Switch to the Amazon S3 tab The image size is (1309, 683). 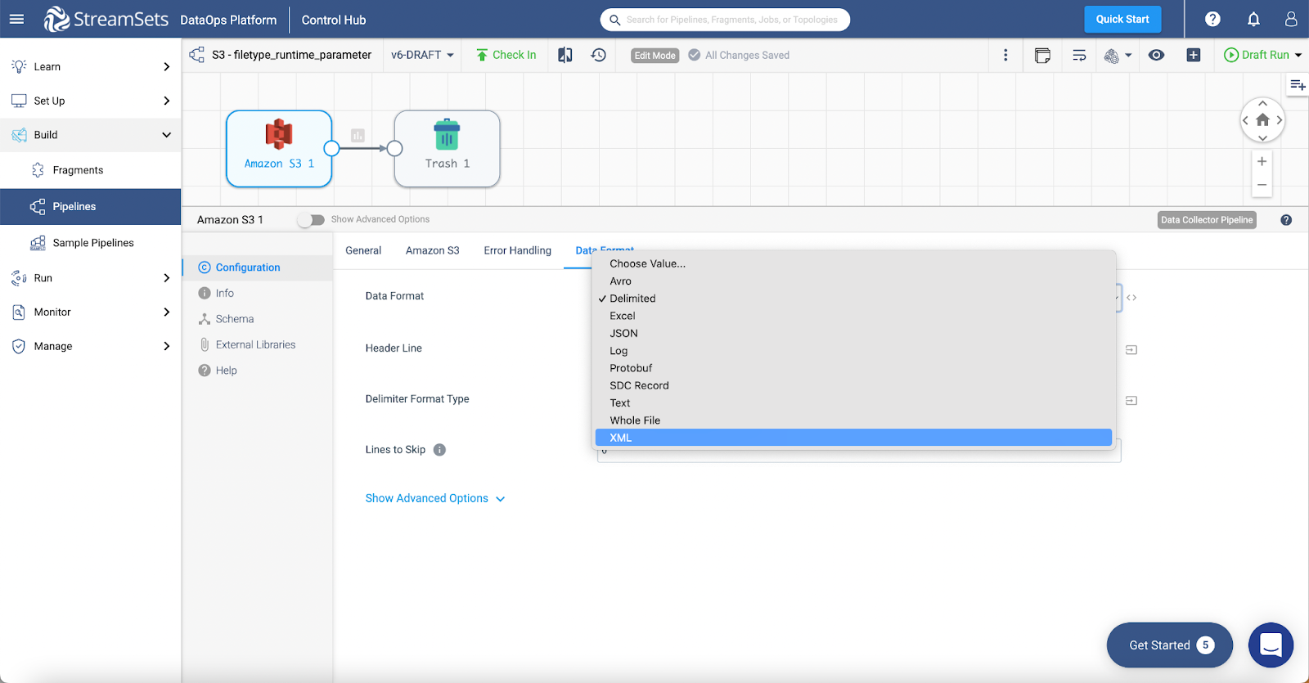(x=433, y=250)
